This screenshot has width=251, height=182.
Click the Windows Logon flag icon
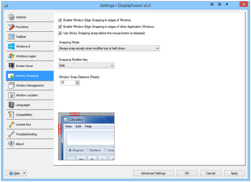[x=11, y=56]
